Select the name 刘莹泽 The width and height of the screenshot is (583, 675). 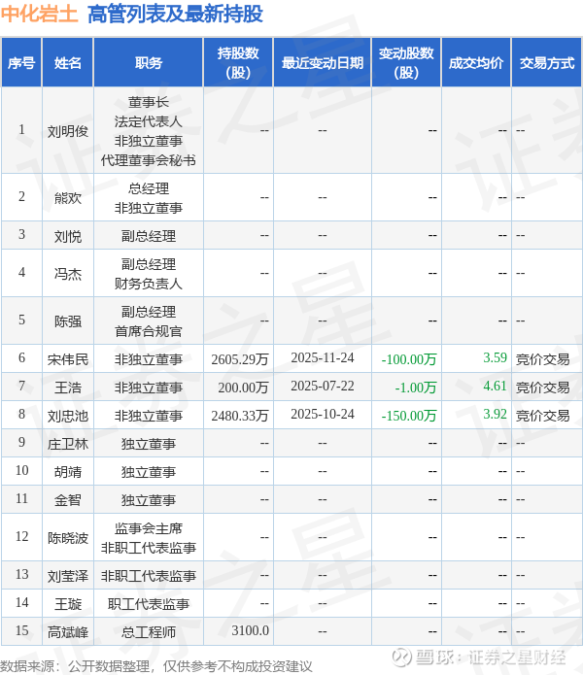click(x=68, y=576)
